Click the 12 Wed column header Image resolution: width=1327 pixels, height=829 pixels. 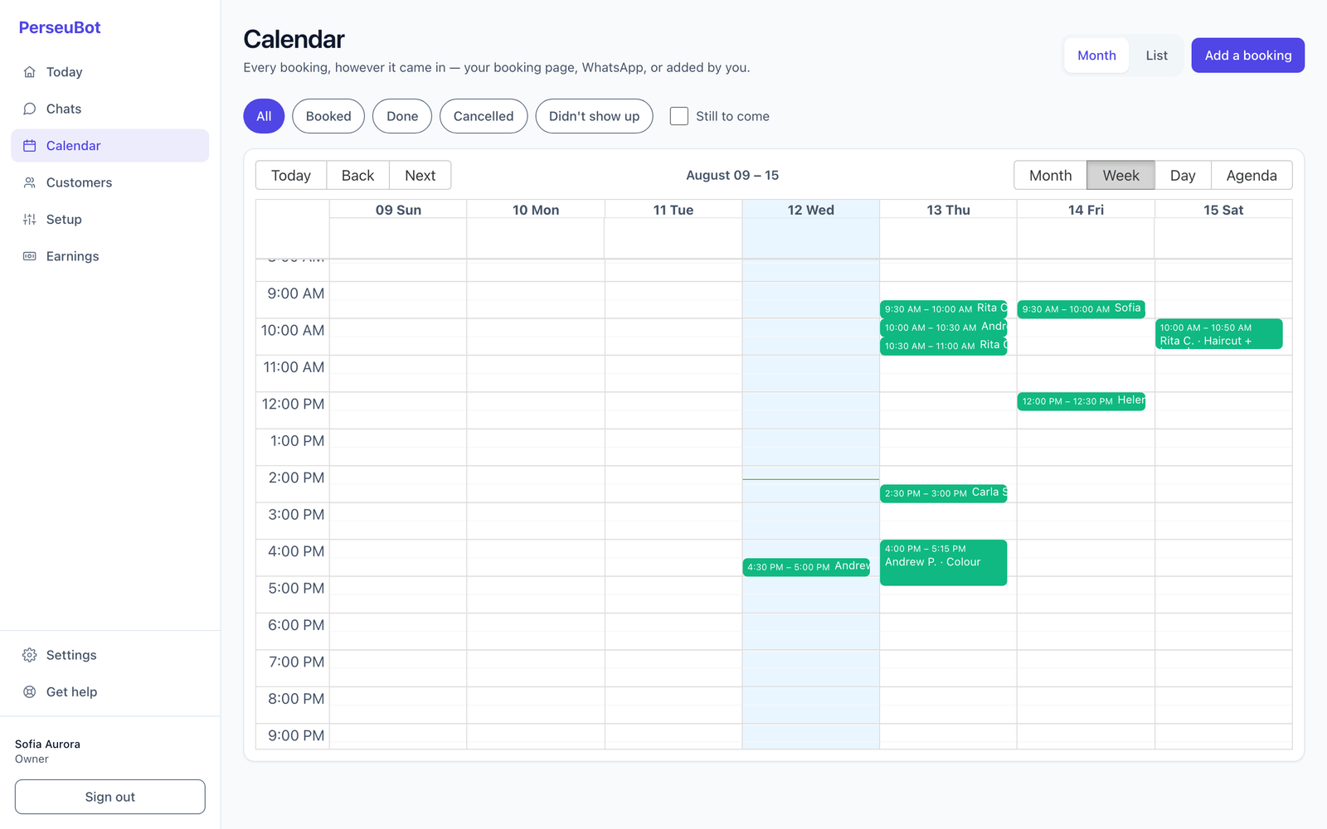810,210
